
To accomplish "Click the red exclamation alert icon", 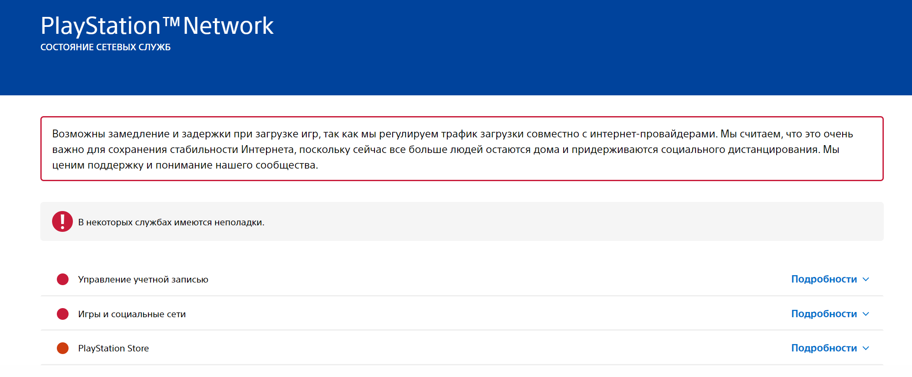I will tap(62, 221).
